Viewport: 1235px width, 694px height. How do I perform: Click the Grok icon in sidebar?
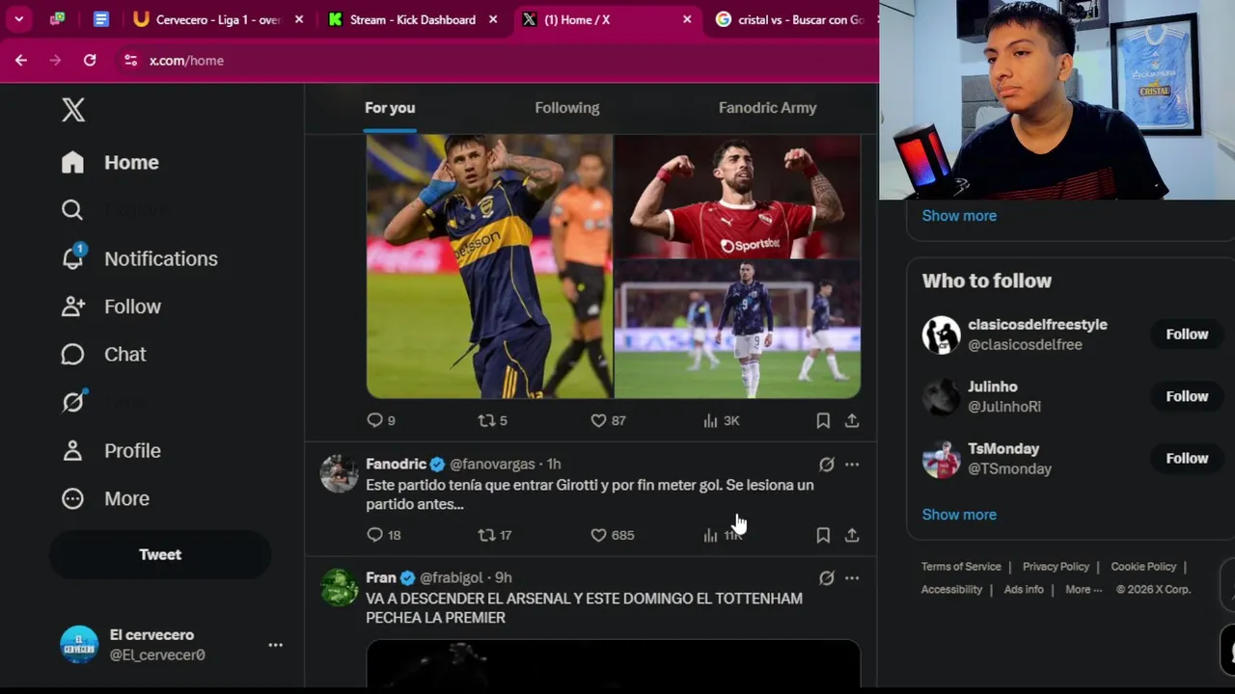pos(73,402)
